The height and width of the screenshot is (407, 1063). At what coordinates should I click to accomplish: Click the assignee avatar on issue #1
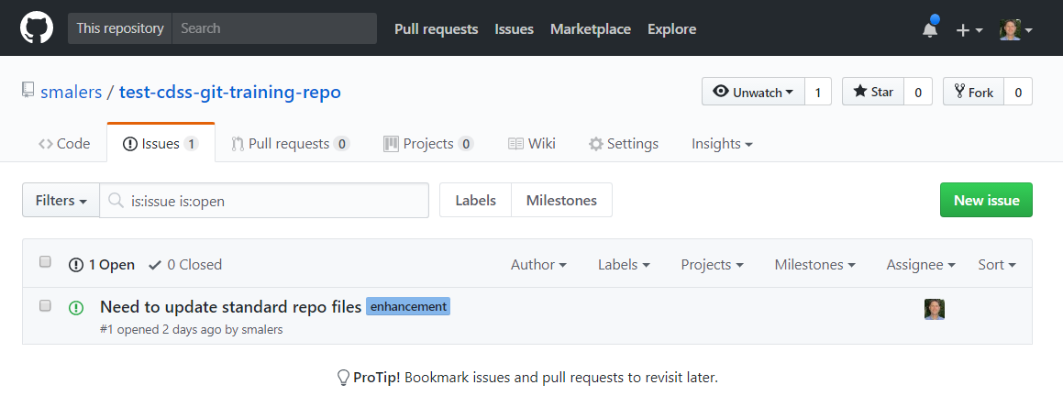(x=935, y=309)
